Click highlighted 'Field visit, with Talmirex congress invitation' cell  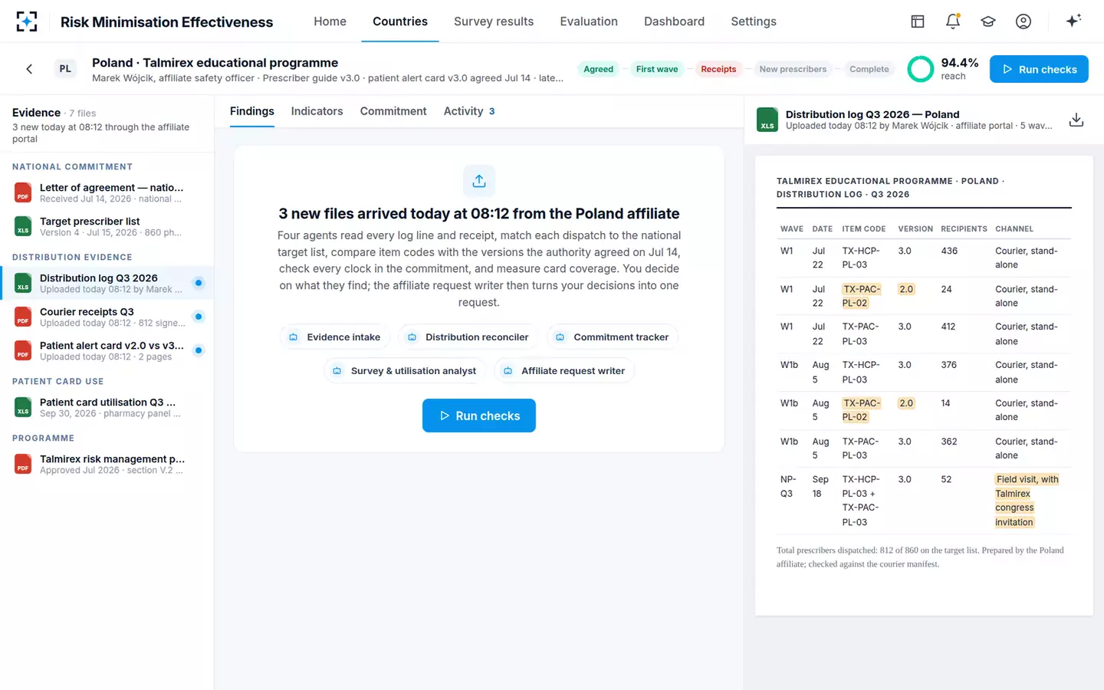[1027, 501]
